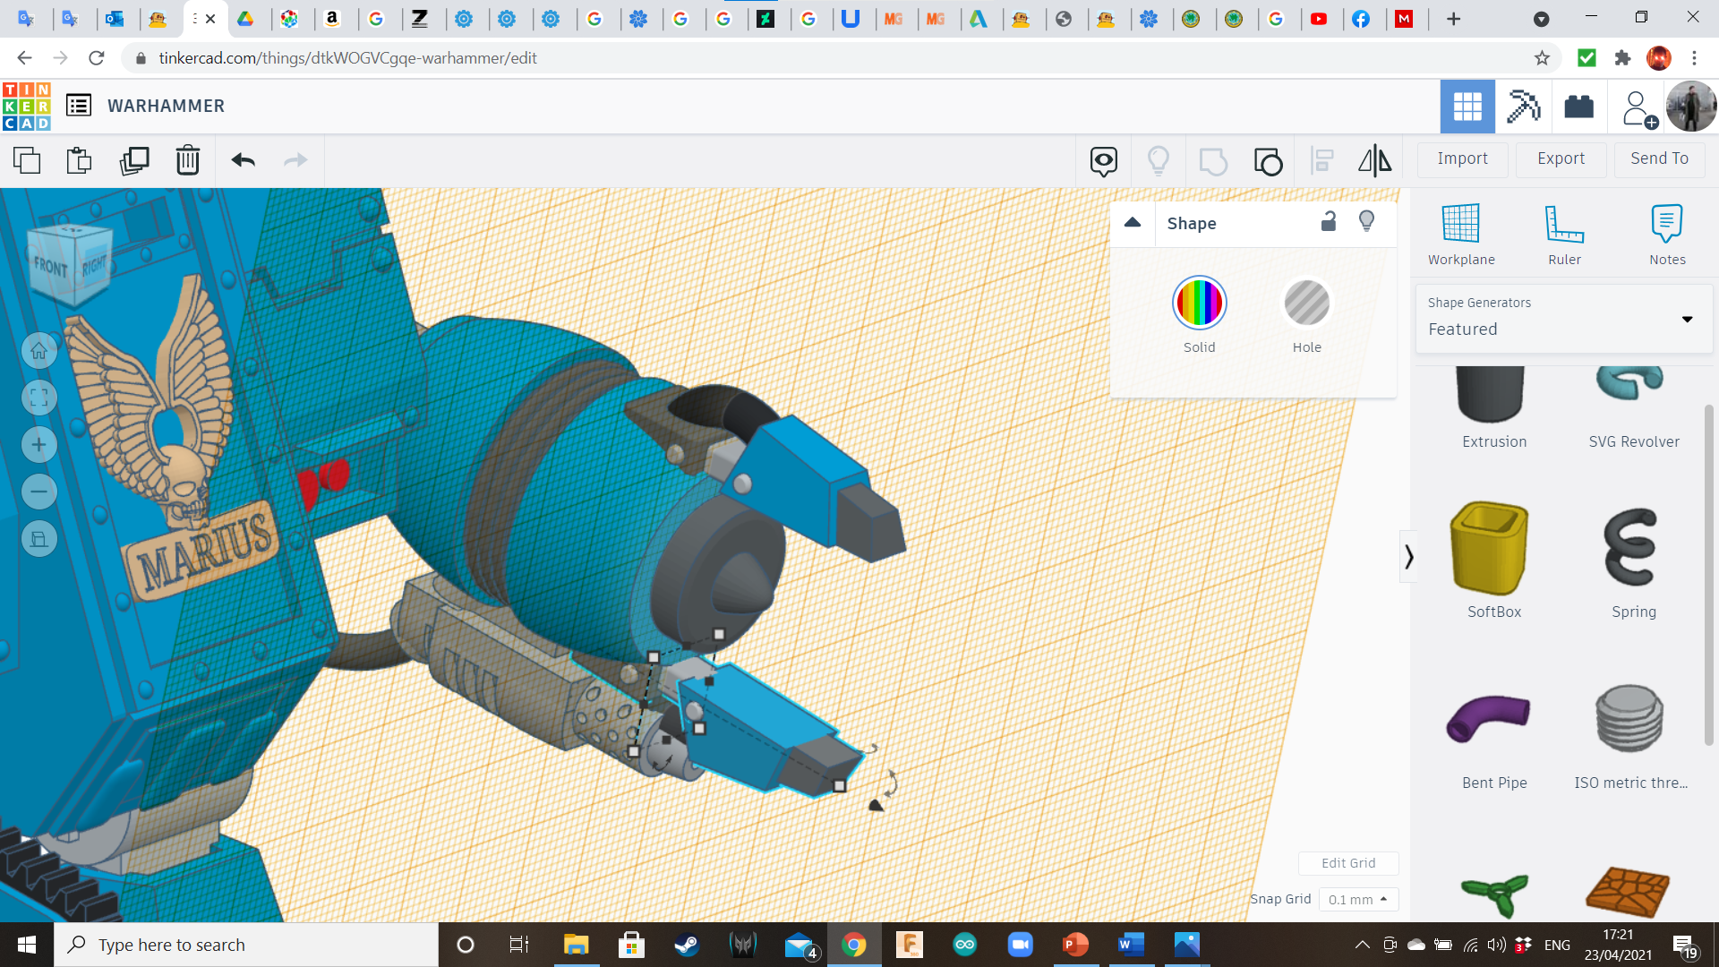Toggle the shape lock icon

tap(1329, 222)
